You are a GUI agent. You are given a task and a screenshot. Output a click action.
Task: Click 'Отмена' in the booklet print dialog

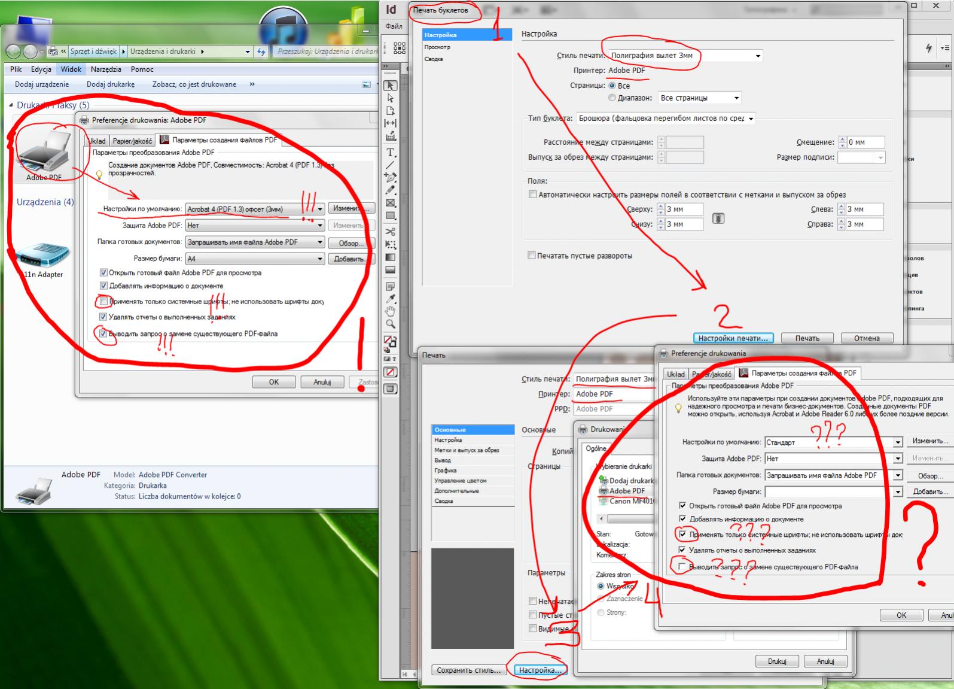[x=867, y=338]
